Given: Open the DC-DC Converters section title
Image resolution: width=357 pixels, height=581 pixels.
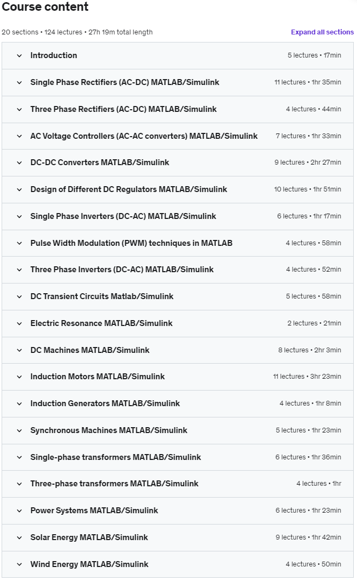Looking at the screenshot, I should pyautogui.click(x=99, y=162).
